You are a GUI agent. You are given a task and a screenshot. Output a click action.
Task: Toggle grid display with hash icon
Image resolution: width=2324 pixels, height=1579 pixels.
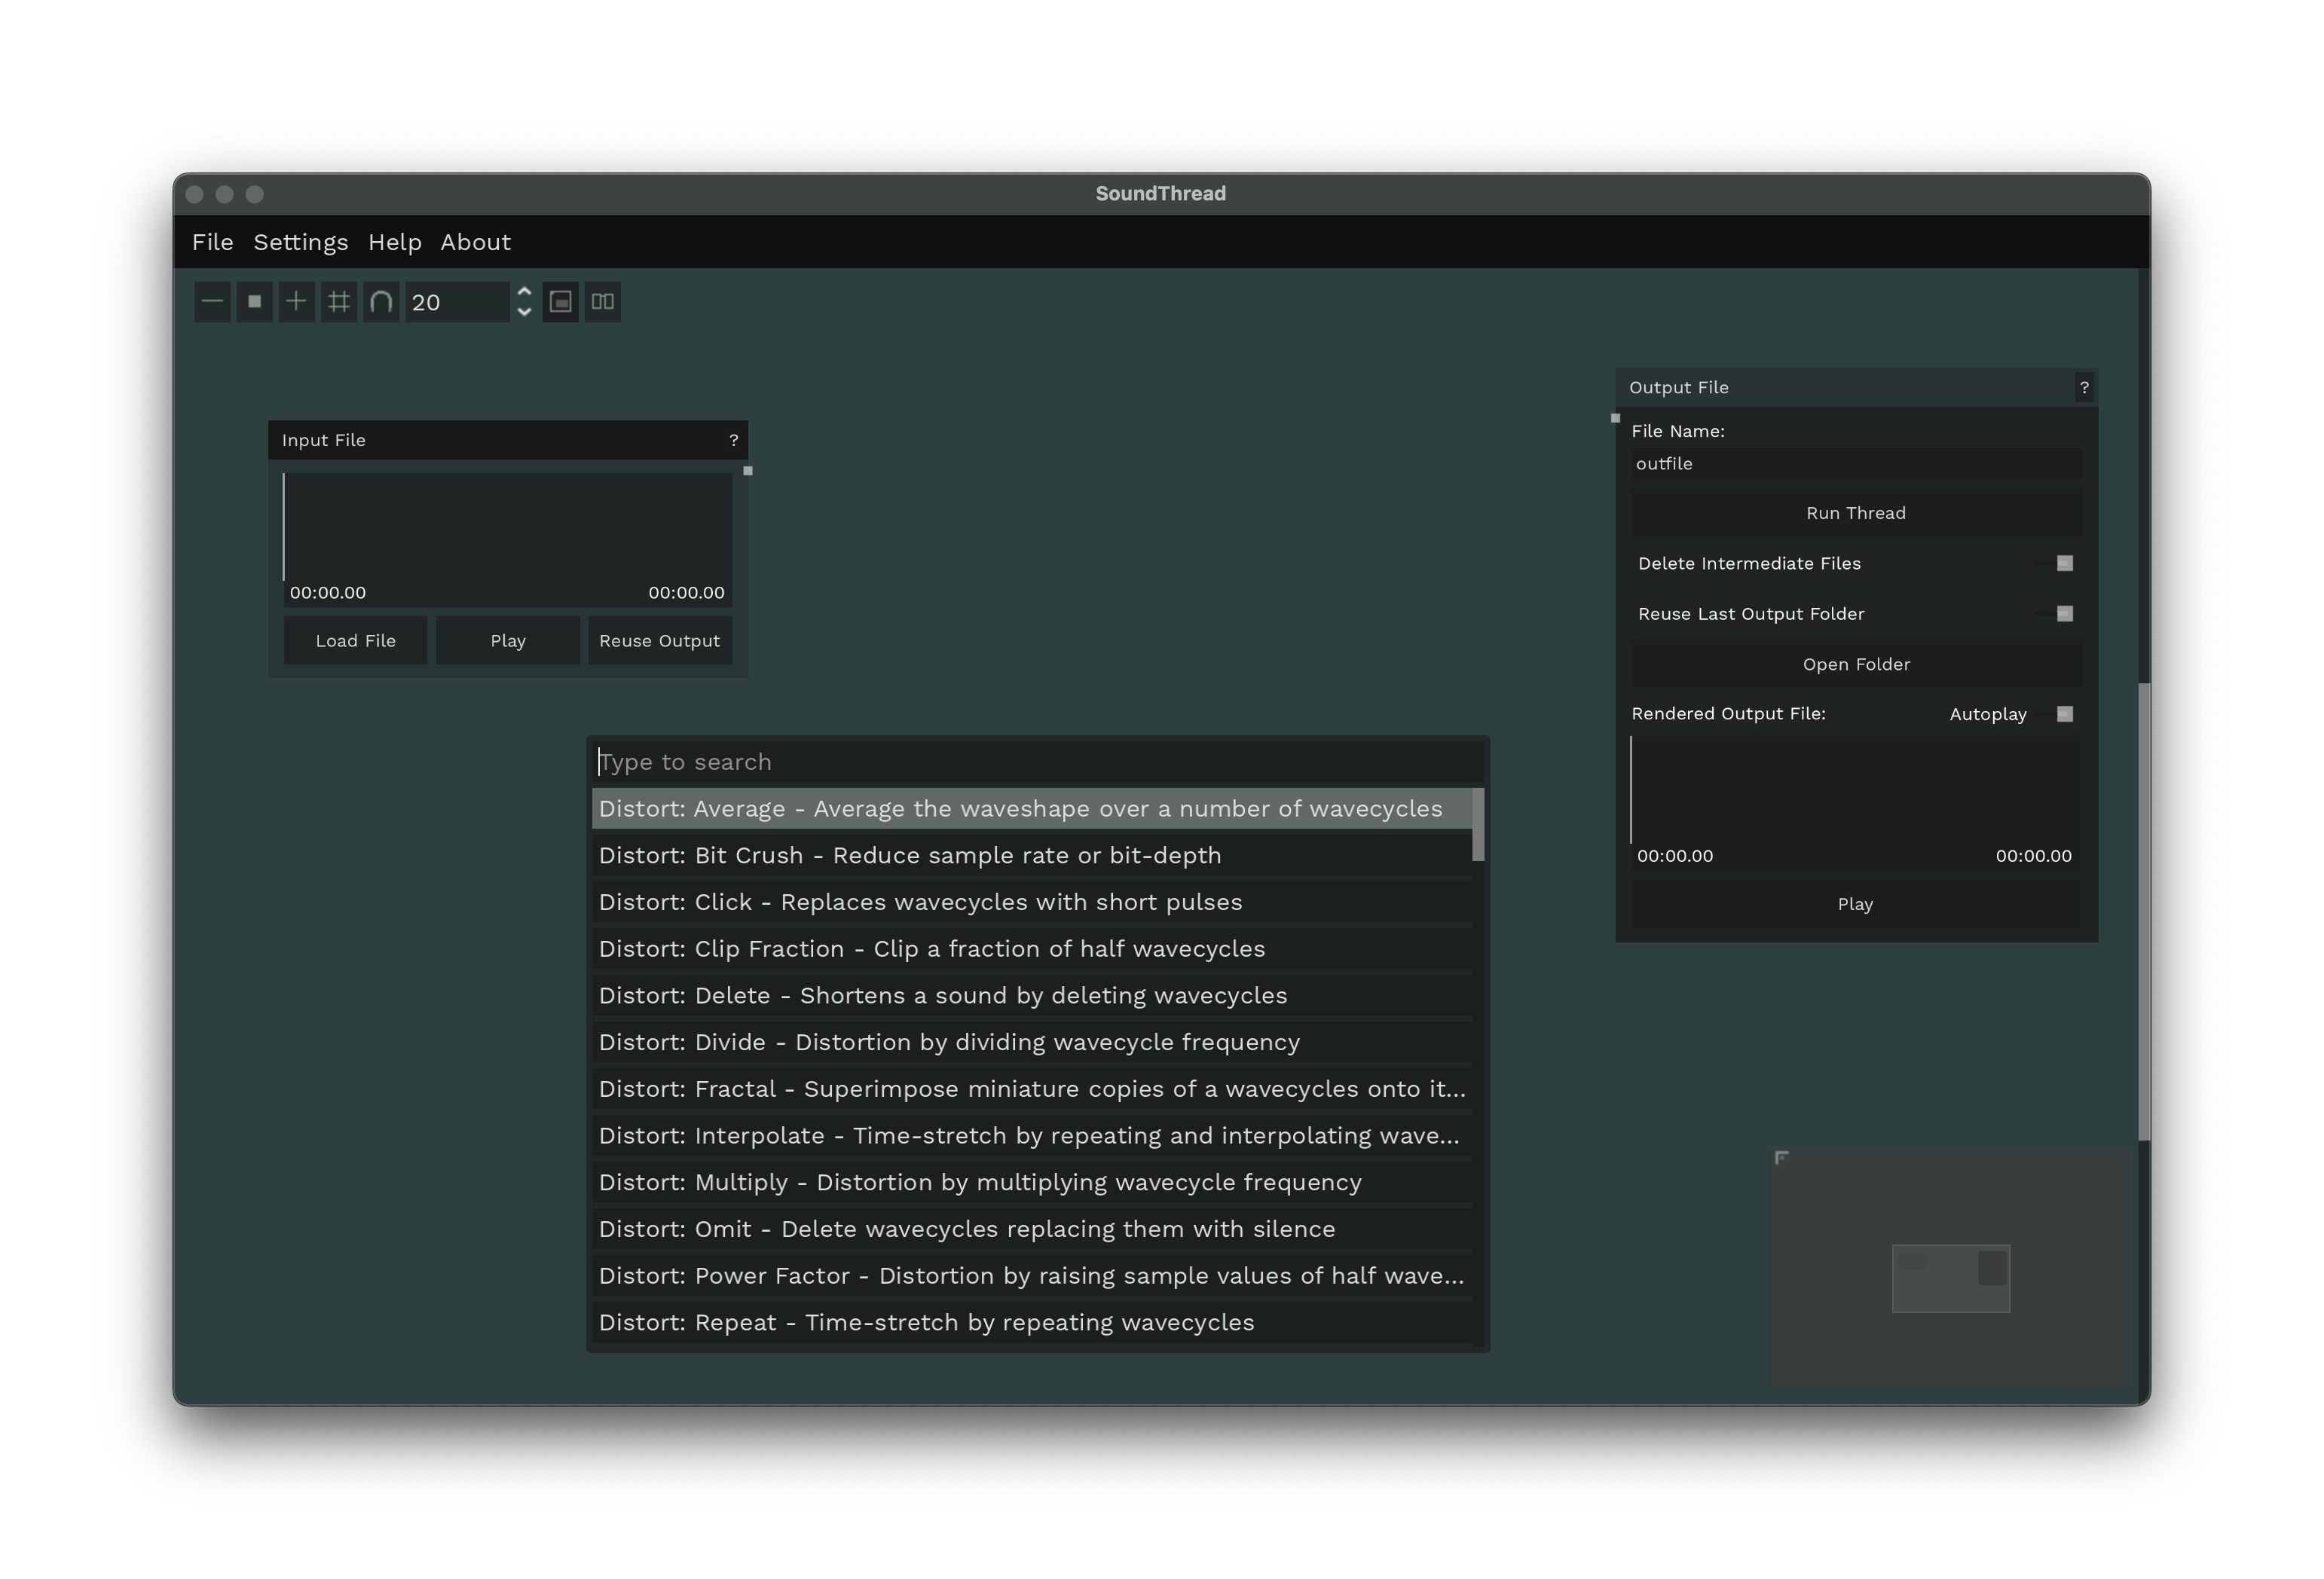339,302
